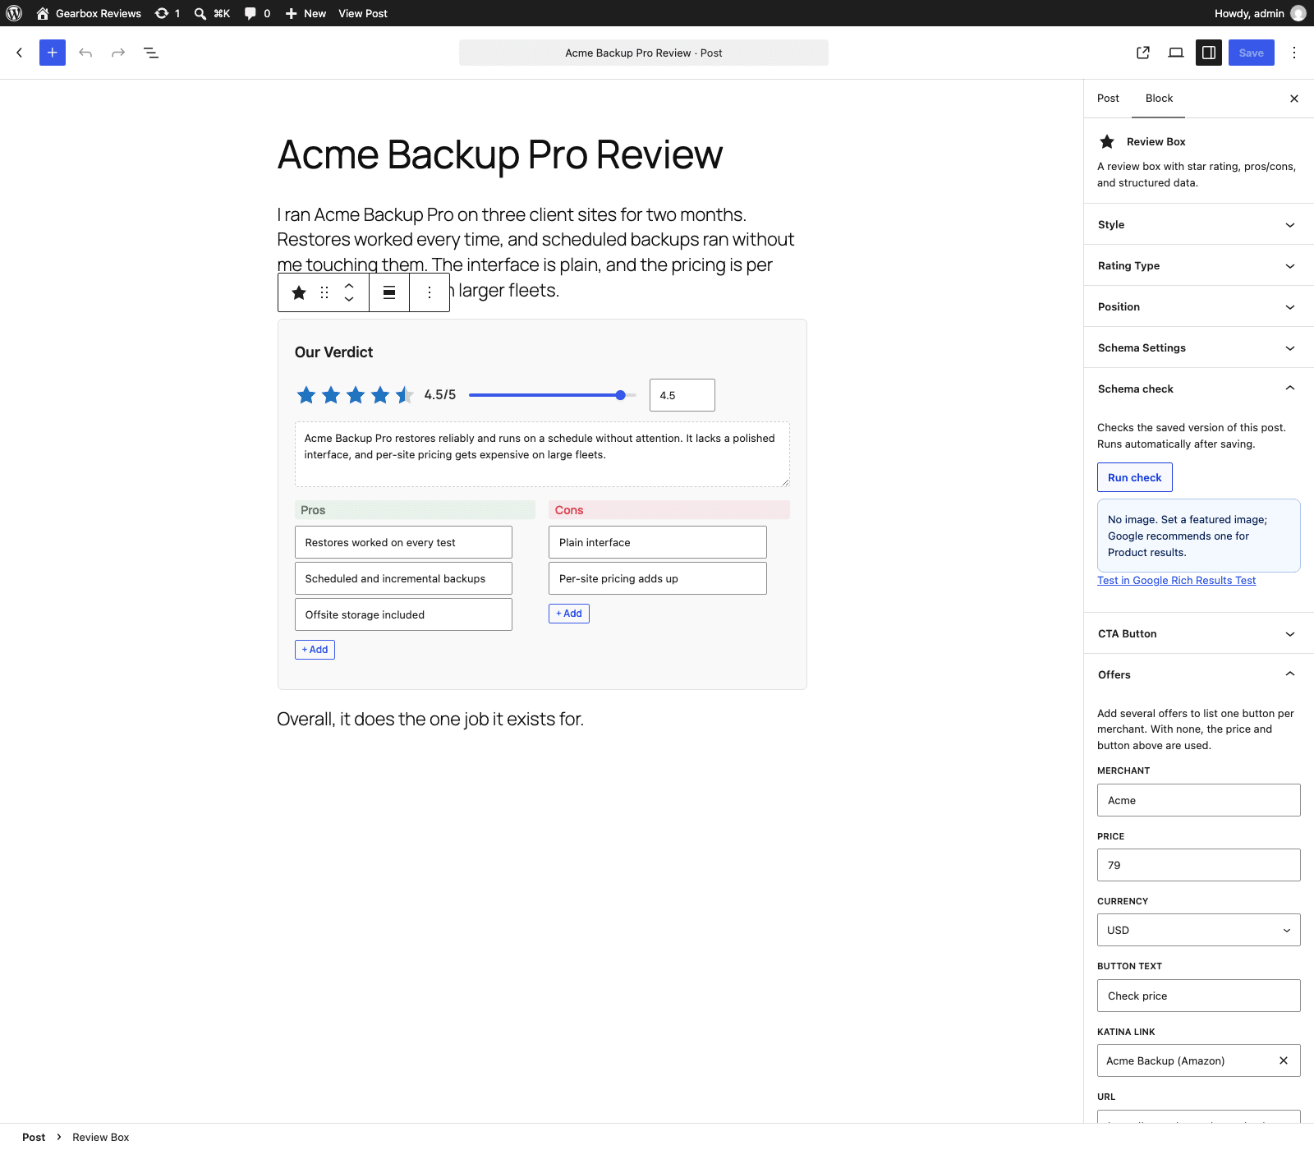Expand the Rating Type panel
Image resolution: width=1314 pixels, height=1150 pixels.
[1199, 265]
